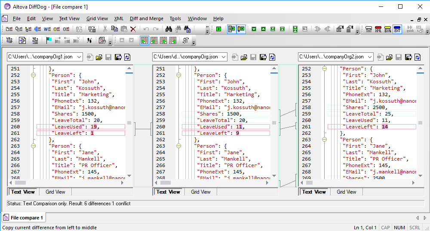Collapse the Person node at line 252 in left pane
The width and height of the screenshot is (430, 231).
tap(33, 75)
